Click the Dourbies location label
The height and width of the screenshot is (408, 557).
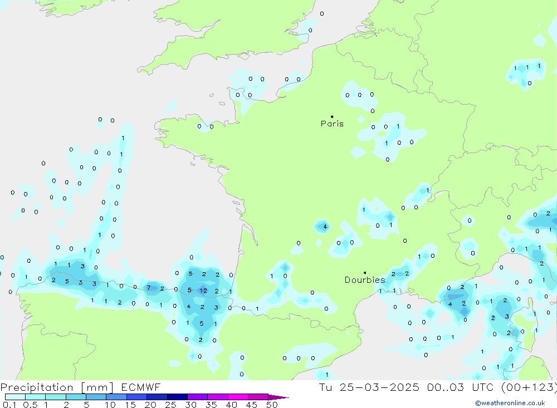[x=365, y=280]
